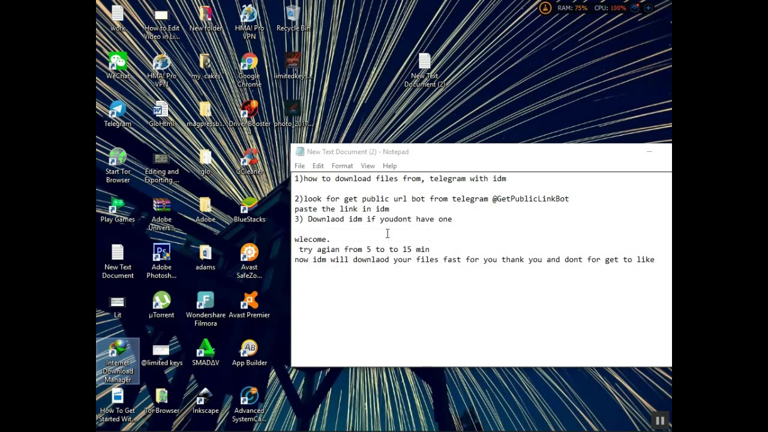Click the '3) Downlaod idm' line
This screenshot has height=432, width=768.
(373, 219)
